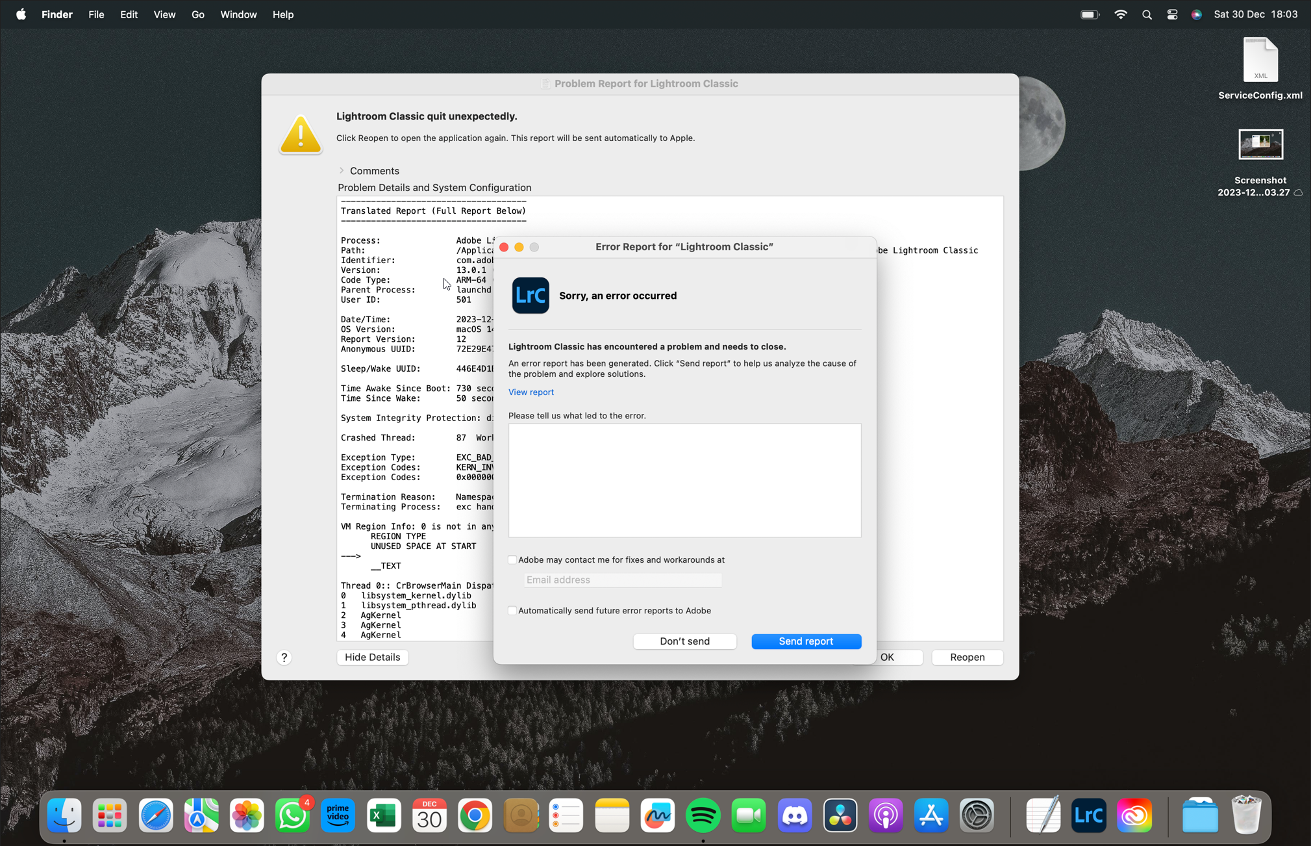The height and width of the screenshot is (846, 1311).
Task: Click the Hide Details button
Action: (372, 657)
